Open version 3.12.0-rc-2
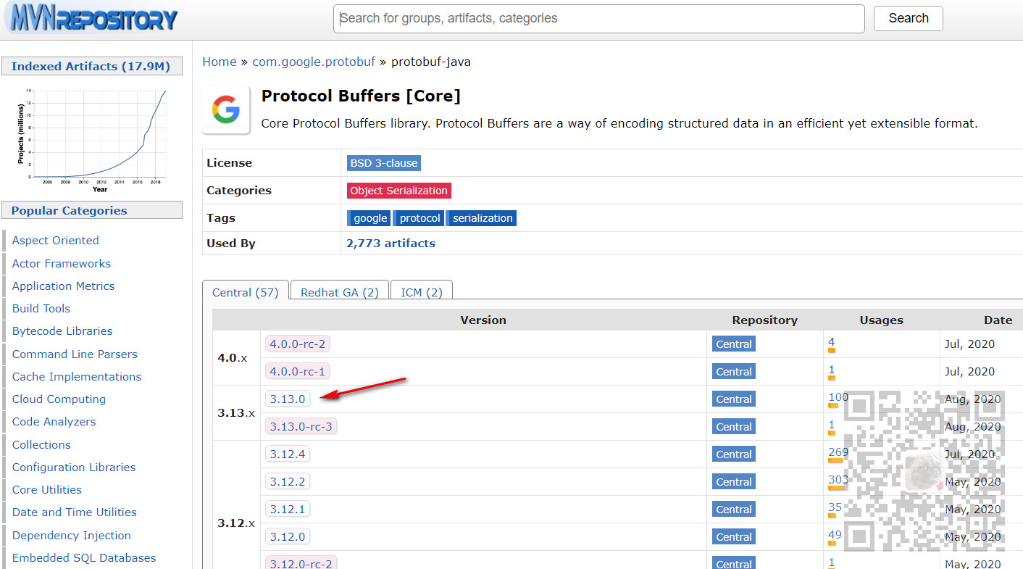Screen dimensions: 1023x569 click(x=301, y=563)
